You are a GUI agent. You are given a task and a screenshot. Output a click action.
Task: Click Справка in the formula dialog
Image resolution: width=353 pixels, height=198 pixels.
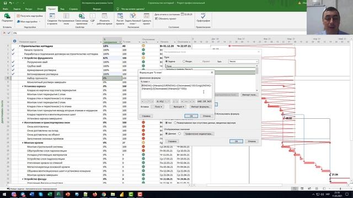click(146, 116)
